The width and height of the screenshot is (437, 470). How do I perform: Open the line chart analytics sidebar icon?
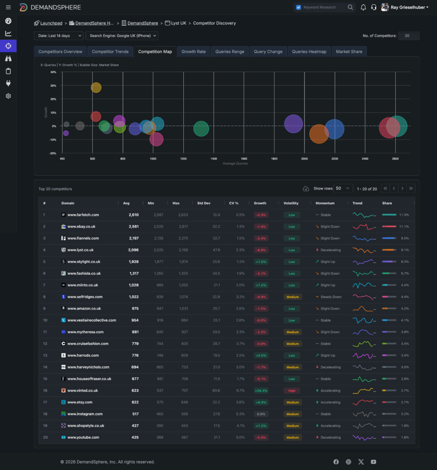click(x=8, y=34)
